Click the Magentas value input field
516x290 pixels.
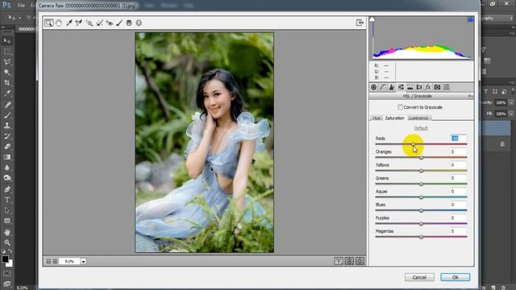pyautogui.click(x=458, y=231)
